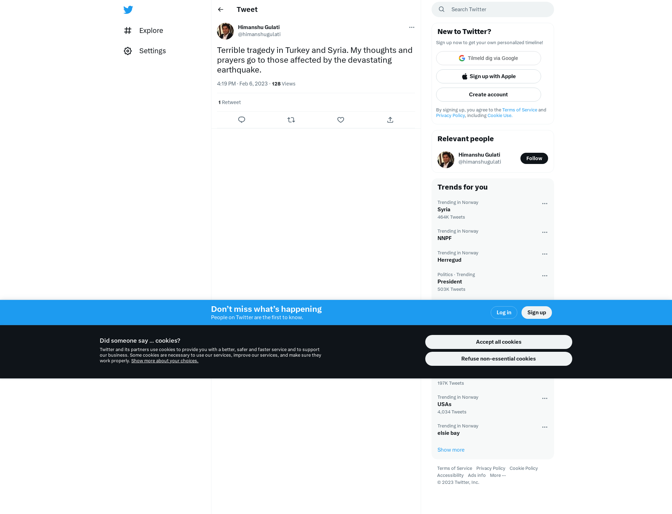Open options for USAs trend
The image size is (672, 514).
coord(545,398)
